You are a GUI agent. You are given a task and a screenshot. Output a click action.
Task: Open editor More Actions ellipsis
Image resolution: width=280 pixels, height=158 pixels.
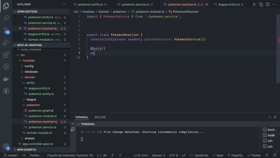pyautogui.click(x=274, y=4)
